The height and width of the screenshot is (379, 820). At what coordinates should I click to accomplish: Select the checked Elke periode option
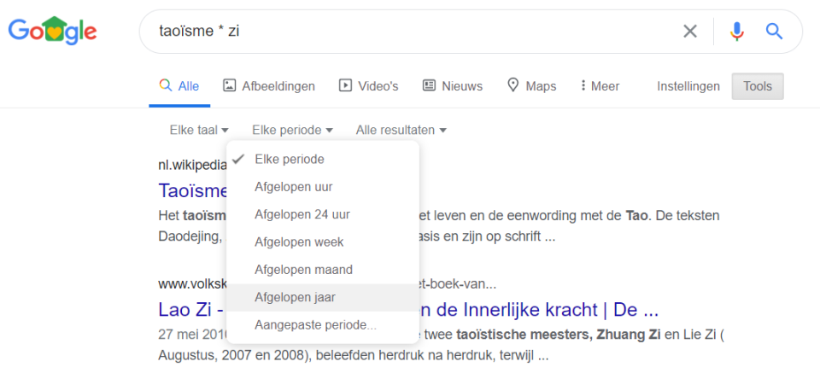click(x=290, y=160)
